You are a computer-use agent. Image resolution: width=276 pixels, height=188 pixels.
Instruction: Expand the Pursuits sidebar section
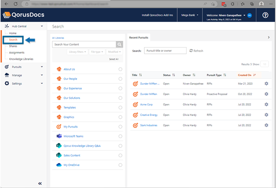[42, 66]
